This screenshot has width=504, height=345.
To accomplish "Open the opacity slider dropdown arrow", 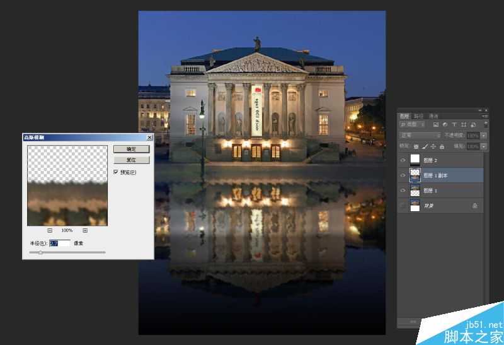I will click(x=483, y=136).
